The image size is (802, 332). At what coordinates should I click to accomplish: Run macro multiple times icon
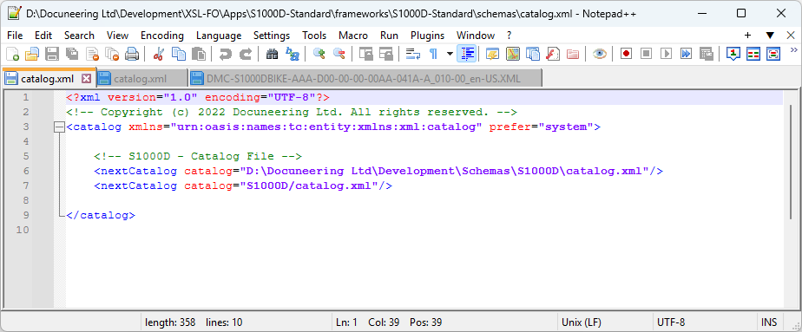coord(686,54)
